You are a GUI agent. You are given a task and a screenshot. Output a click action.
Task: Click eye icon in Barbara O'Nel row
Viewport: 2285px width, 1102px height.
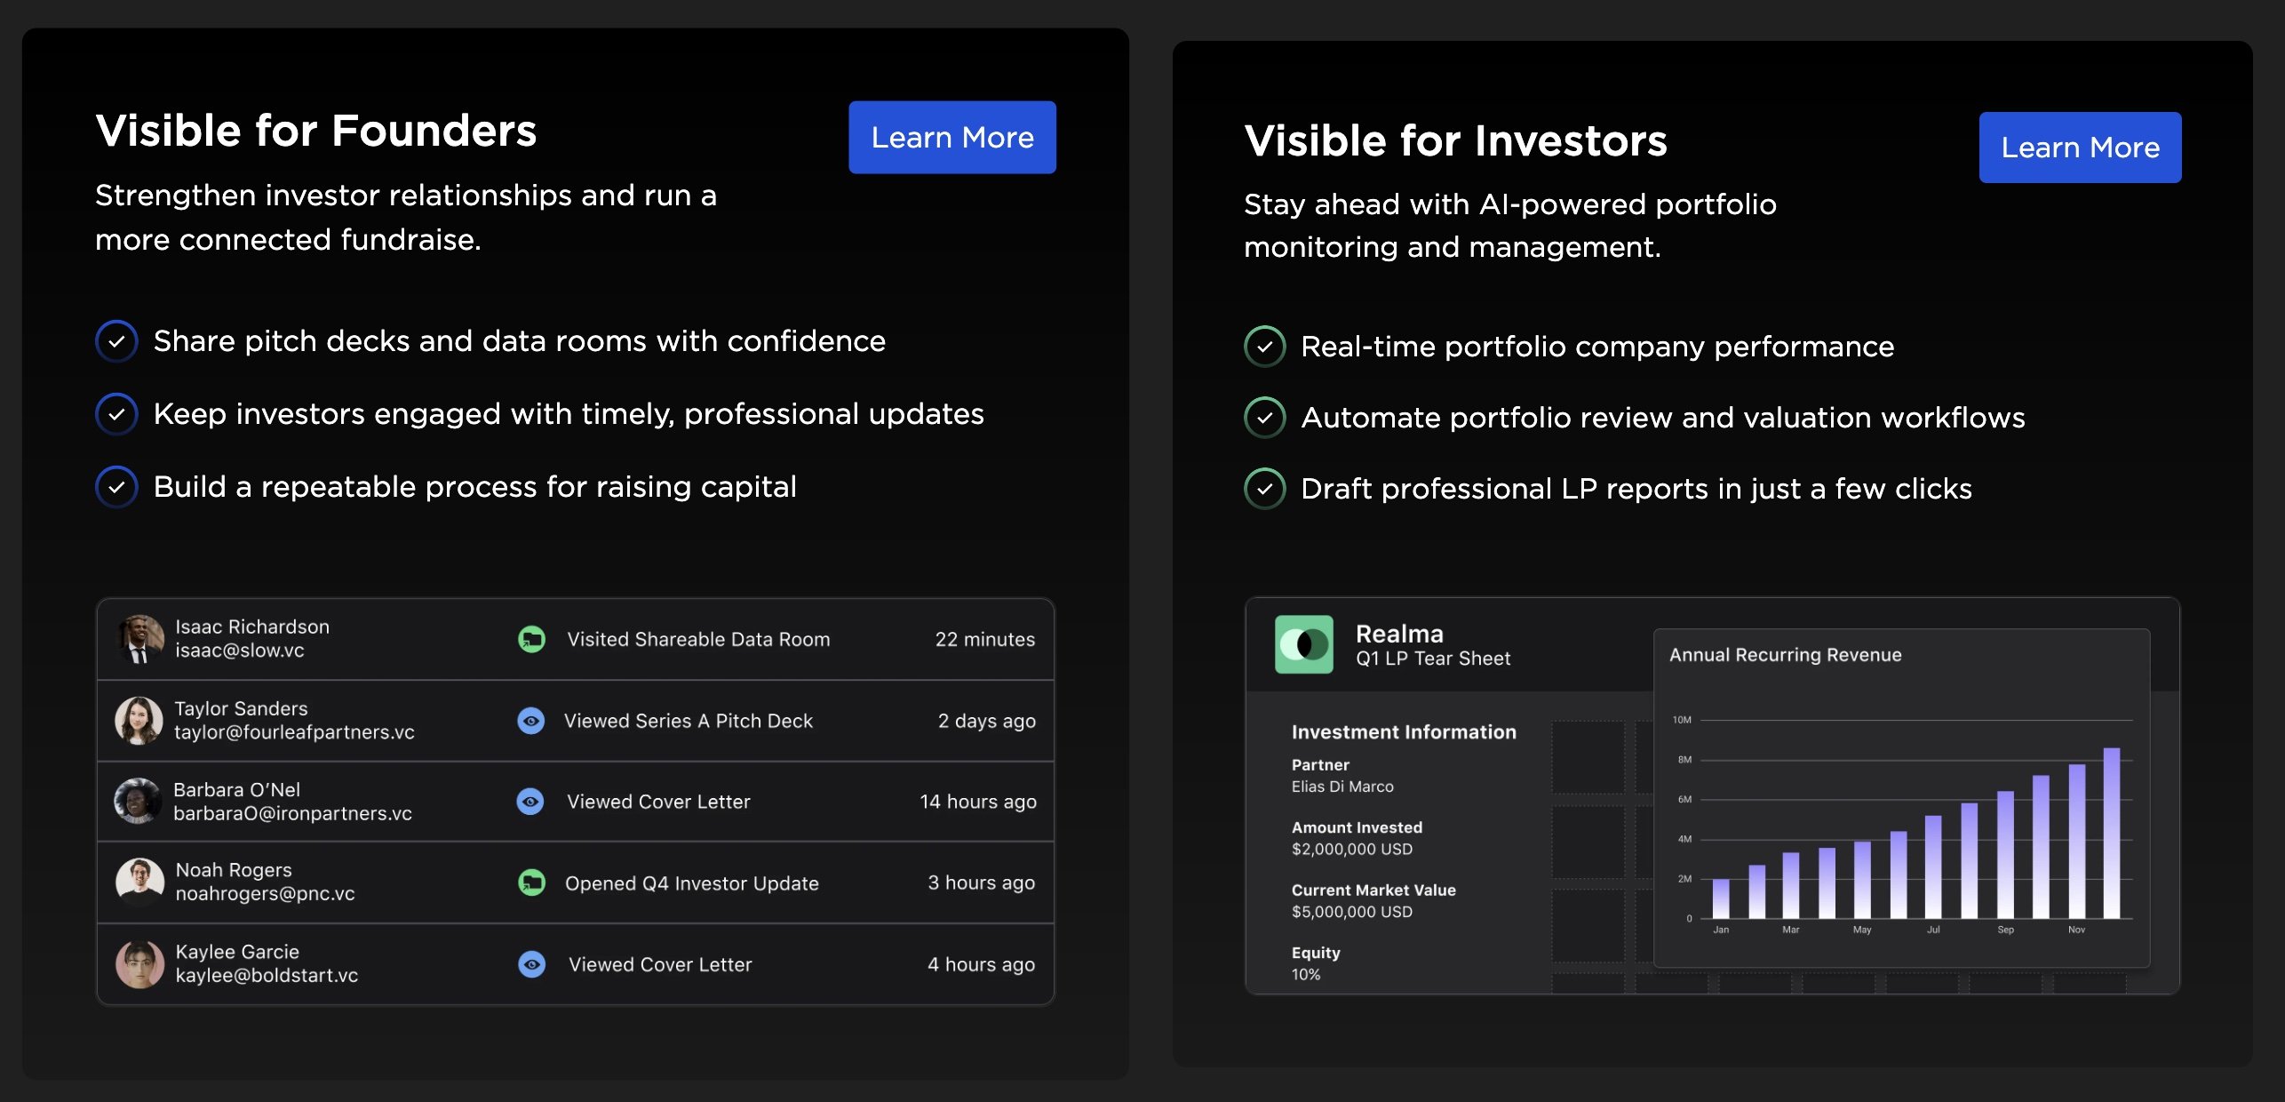530,802
